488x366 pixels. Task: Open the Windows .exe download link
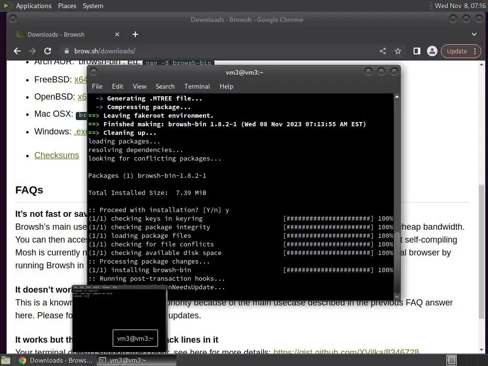point(80,132)
